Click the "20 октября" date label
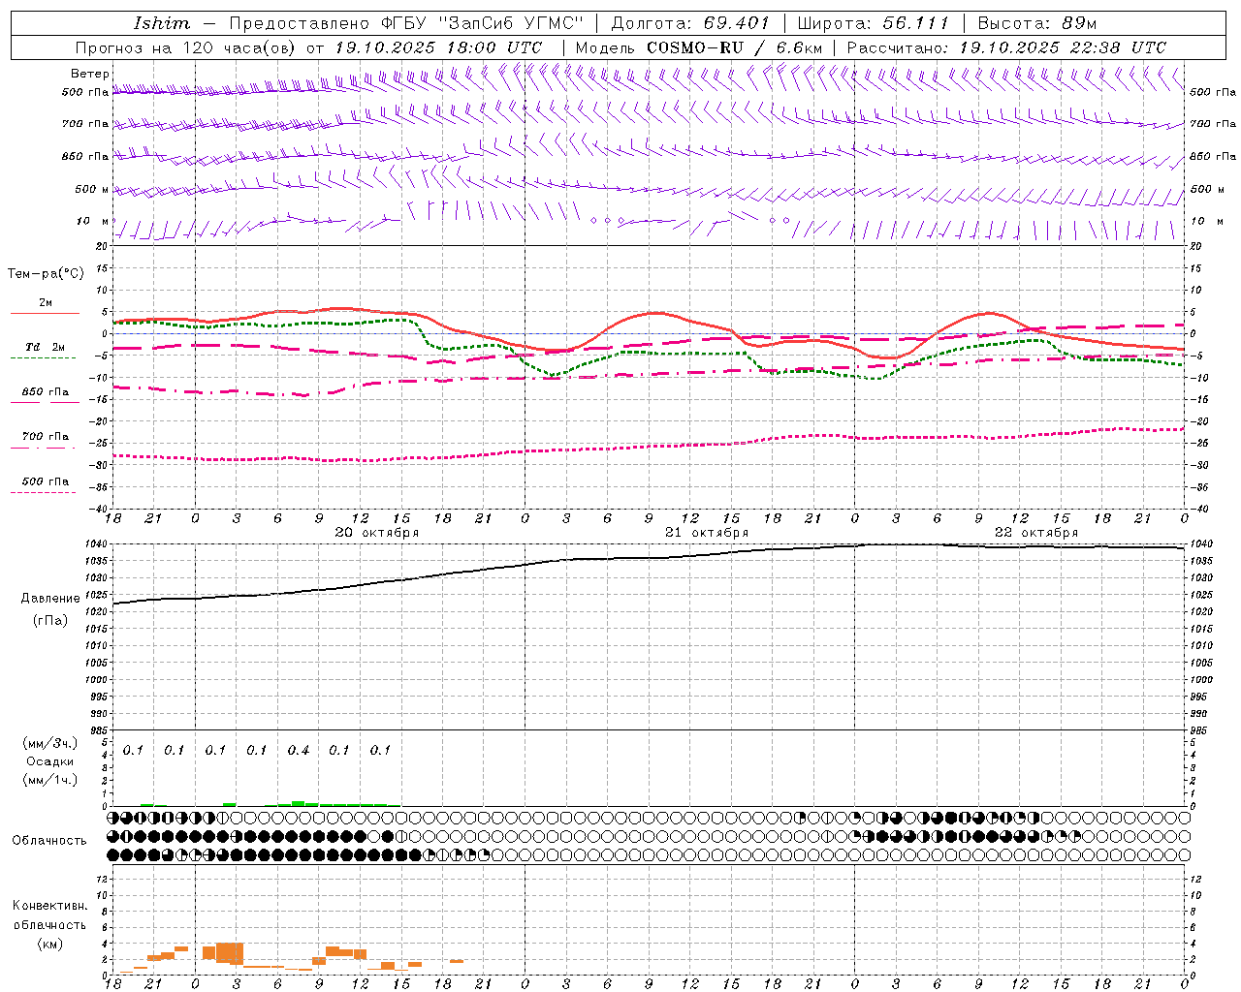The width and height of the screenshot is (1241, 992). pyautogui.click(x=377, y=533)
